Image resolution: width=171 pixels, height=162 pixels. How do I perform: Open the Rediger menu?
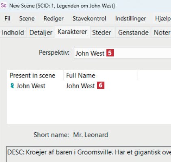click(x=54, y=19)
